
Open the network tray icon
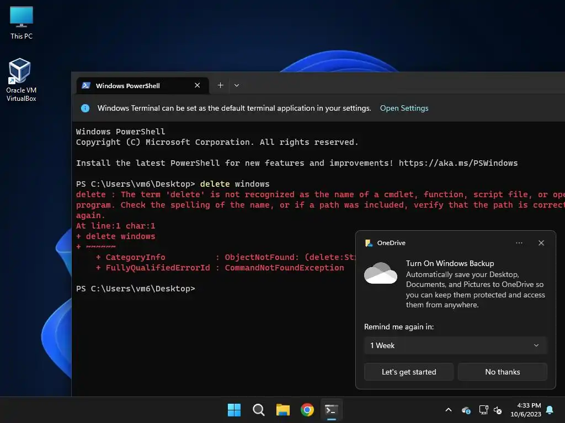pyautogui.click(x=483, y=410)
